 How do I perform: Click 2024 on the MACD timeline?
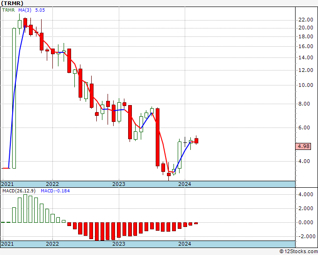click(185, 244)
